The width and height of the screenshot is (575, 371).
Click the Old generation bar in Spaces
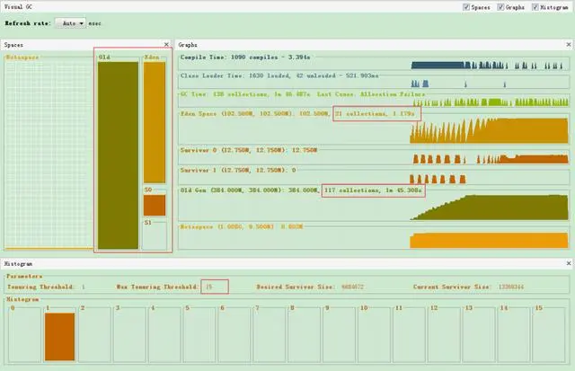[x=118, y=155]
